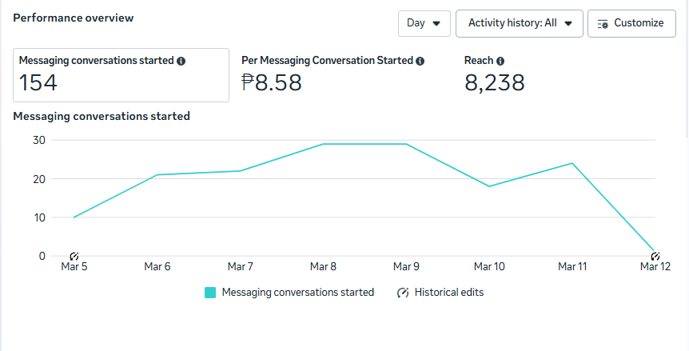Click info icon next to Per Messaging Conversation Started

[x=420, y=61]
